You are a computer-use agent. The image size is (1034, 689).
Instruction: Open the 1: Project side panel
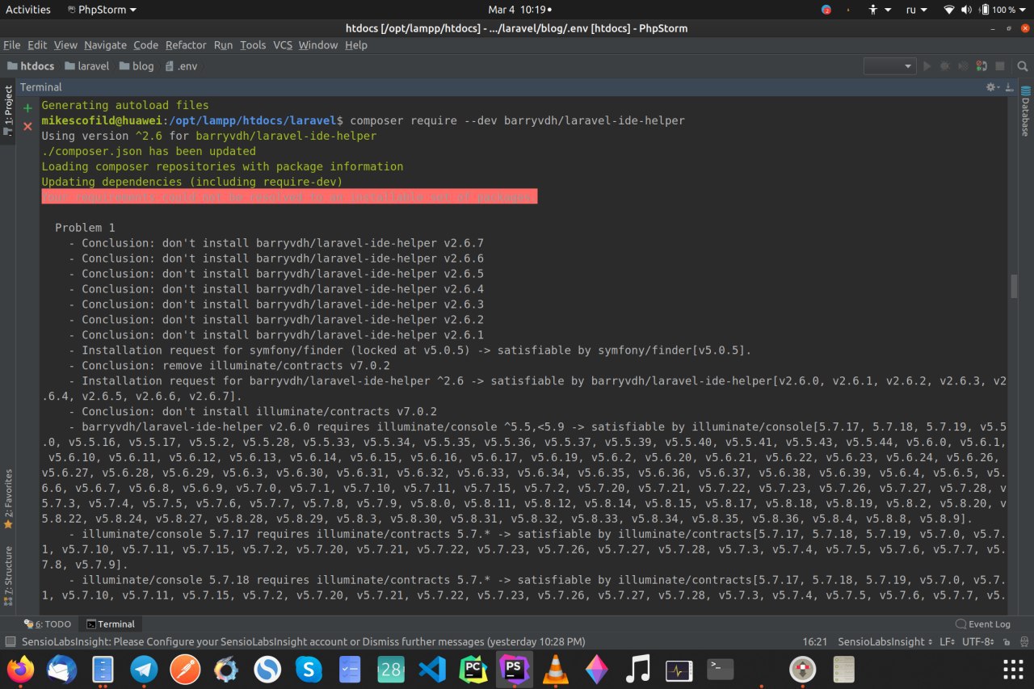(8, 111)
